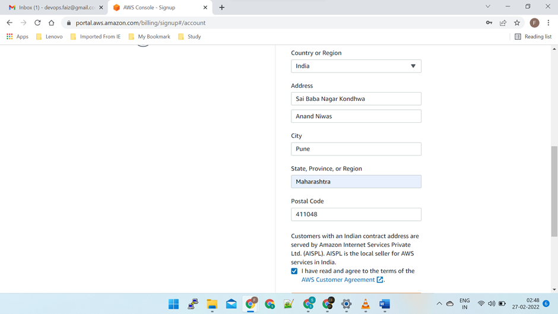Open the Imported From IE folder

[96, 37]
